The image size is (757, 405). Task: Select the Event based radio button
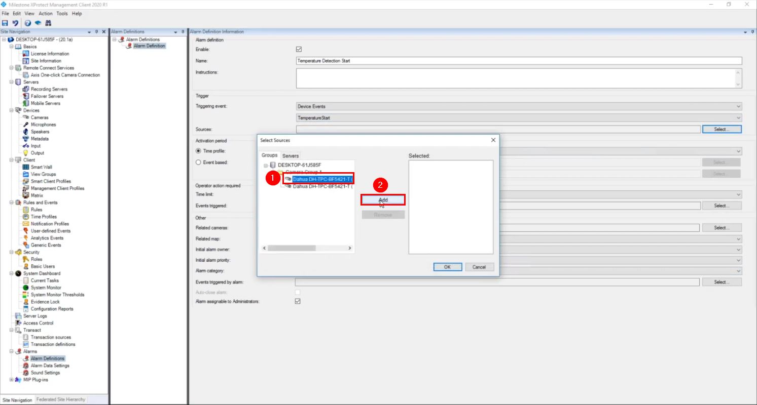pyautogui.click(x=199, y=163)
